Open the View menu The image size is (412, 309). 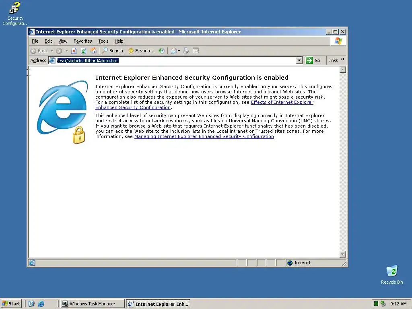point(63,41)
